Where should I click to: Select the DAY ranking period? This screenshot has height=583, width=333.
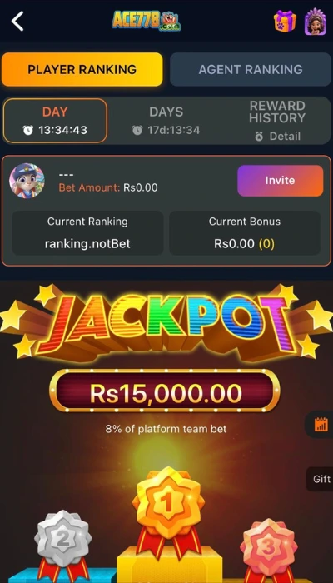(x=55, y=121)
